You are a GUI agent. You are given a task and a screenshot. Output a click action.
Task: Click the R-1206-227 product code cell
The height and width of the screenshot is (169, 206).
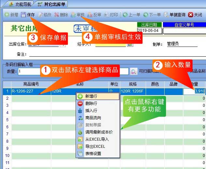pos(31,91)
